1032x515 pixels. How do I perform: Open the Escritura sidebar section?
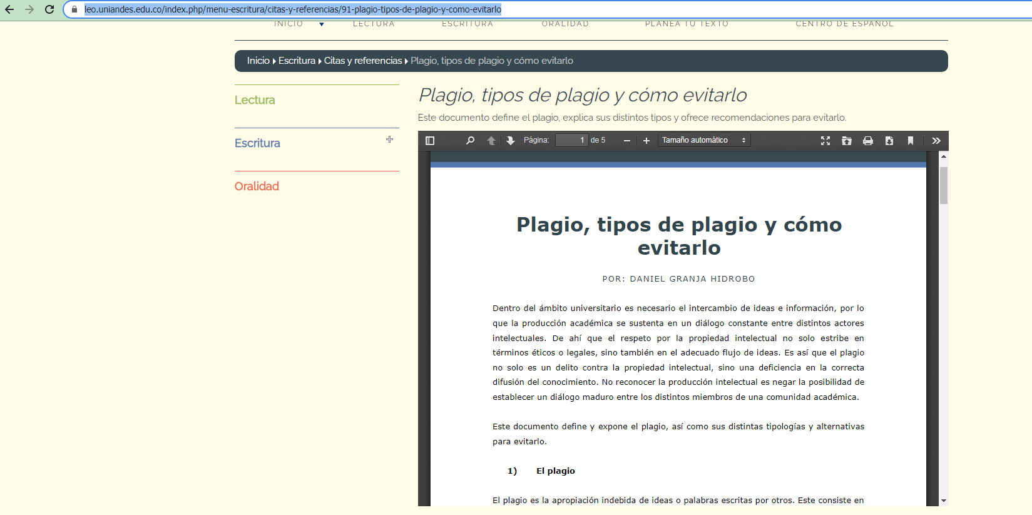coord(257,143)
